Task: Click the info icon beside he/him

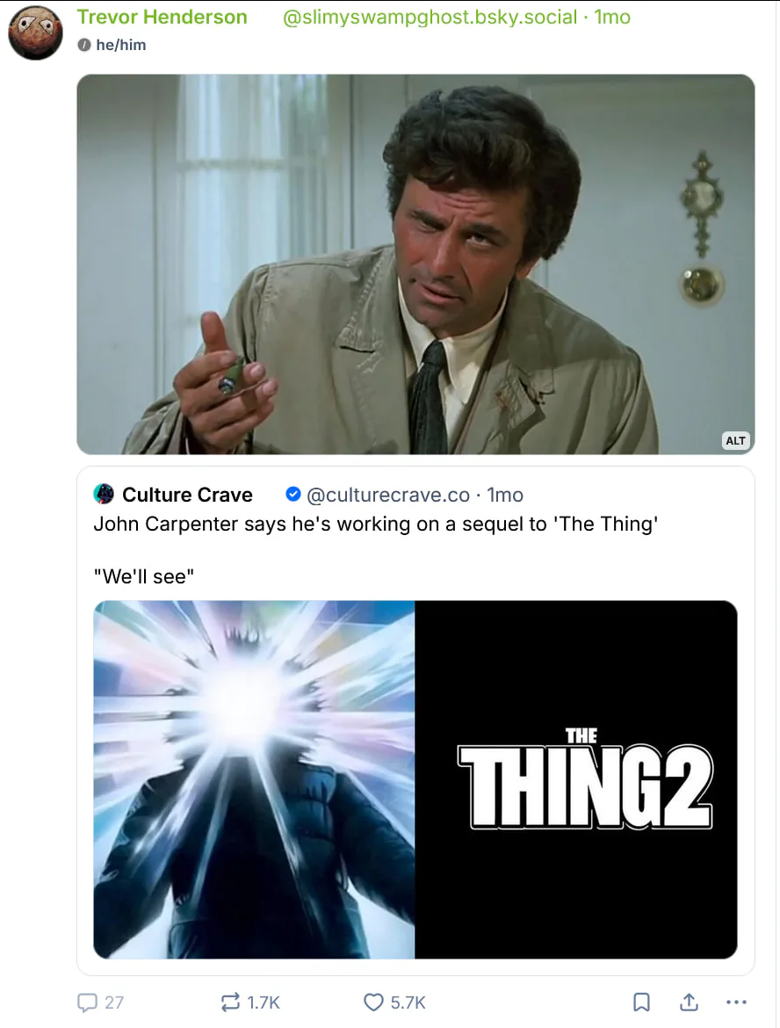Action: 83,45
